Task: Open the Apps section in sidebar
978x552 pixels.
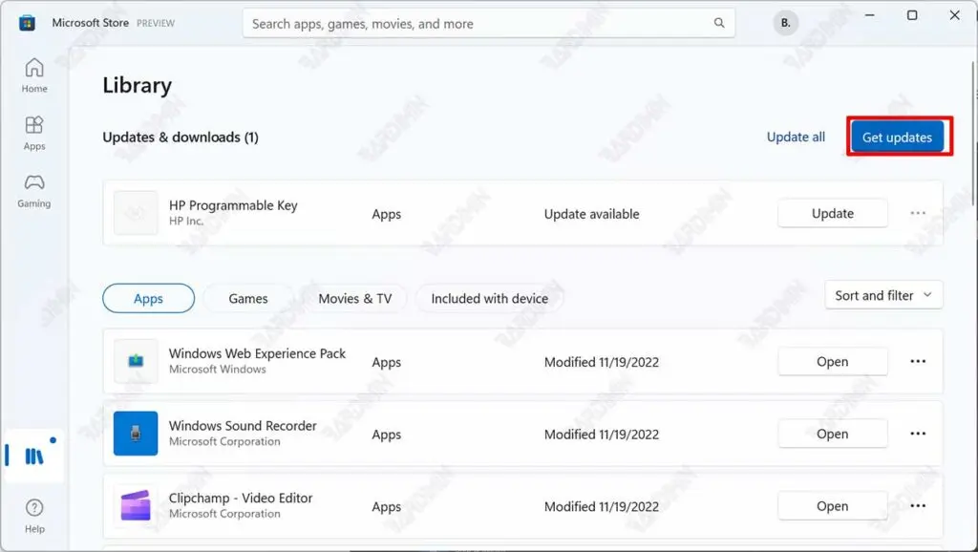Action: pos(34,133)
